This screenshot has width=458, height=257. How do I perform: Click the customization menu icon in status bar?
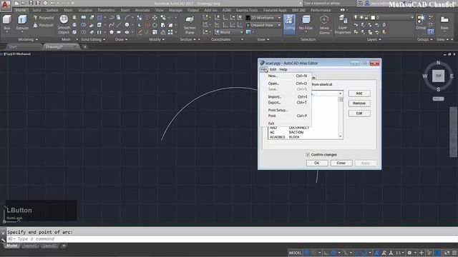[x=454, y=253]
